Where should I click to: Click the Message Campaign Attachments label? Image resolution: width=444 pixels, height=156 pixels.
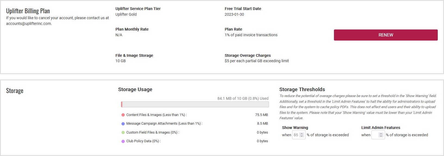coord(164,124)
